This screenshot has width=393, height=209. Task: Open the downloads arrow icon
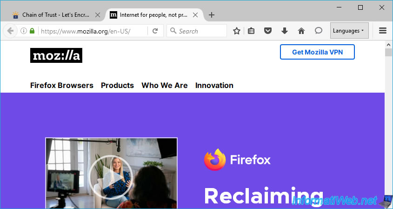click(x=285, y=31)
